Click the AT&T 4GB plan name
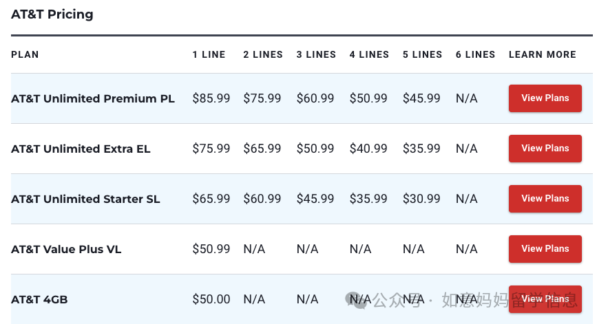The image size is (597, 324). pyautogui.click(x=39, y=299)
